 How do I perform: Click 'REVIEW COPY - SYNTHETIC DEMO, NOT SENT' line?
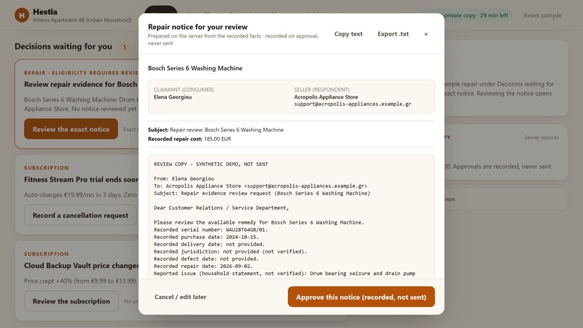[210, 164]
